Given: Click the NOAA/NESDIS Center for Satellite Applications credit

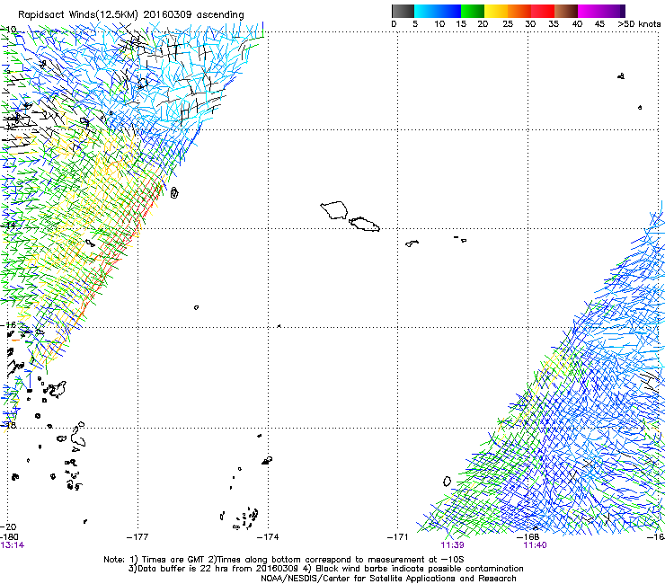Looking at the screenshot, I should (x=388, y=579).
